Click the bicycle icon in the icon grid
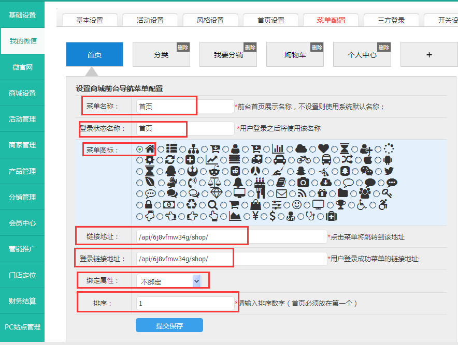458x345 pixels. click(x=304, y=160)
